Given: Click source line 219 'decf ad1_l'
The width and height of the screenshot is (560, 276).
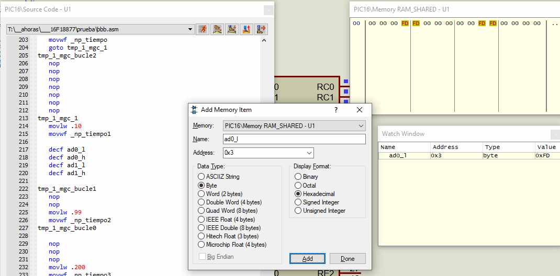Looking at the screenshot, I should point(67,165).
